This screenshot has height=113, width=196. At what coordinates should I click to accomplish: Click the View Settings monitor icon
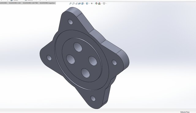tap(104, 3)
